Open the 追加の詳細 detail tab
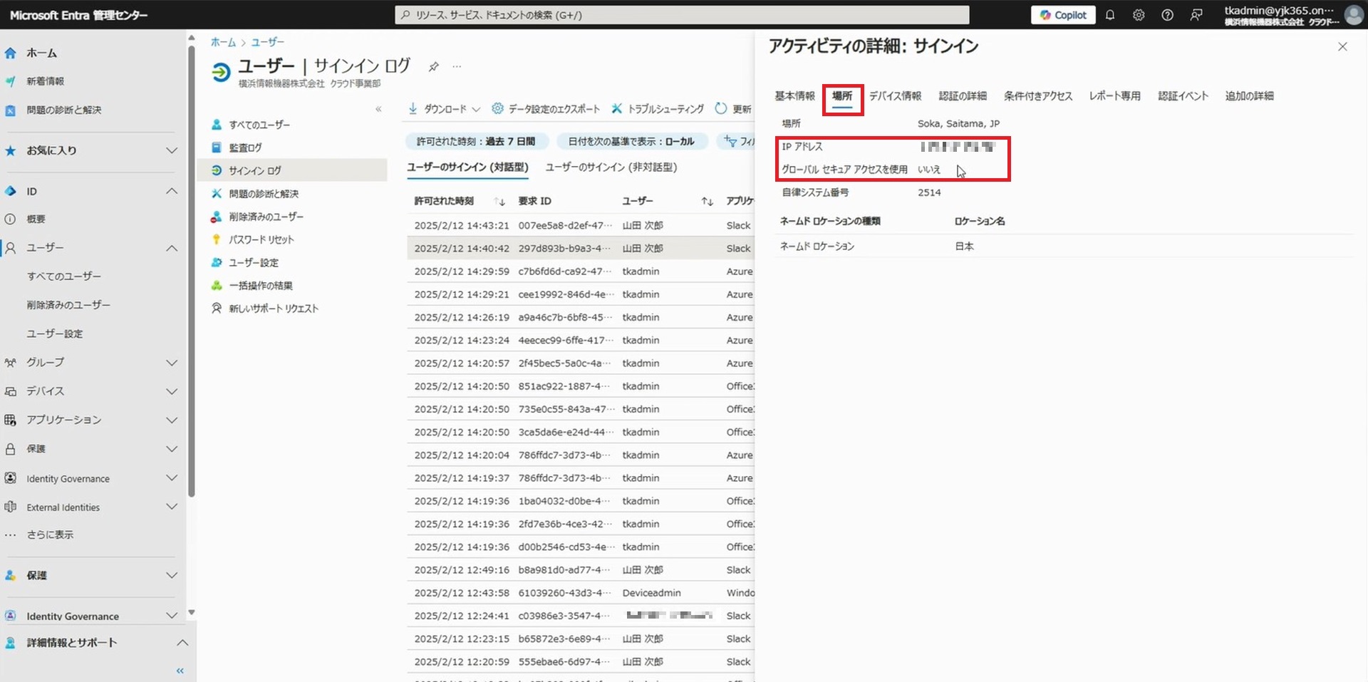 (x=1249, y=96)
